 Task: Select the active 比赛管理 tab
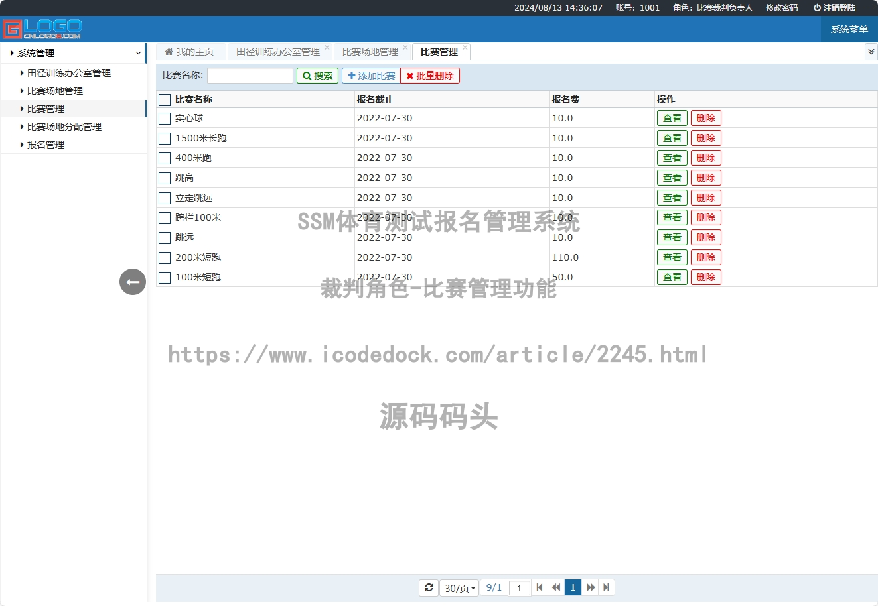[439, 52]
